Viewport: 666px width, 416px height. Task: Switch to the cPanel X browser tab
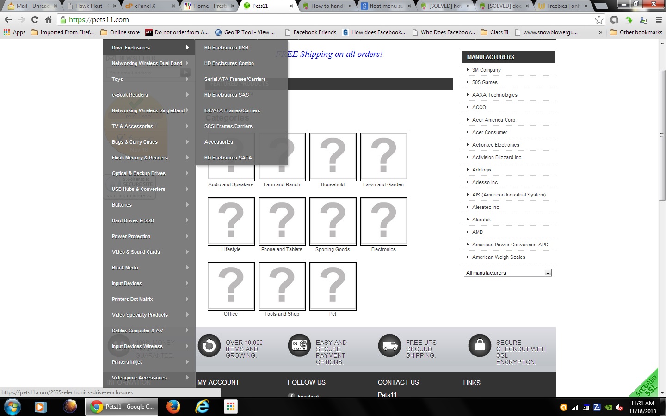[x=150, y=6]
